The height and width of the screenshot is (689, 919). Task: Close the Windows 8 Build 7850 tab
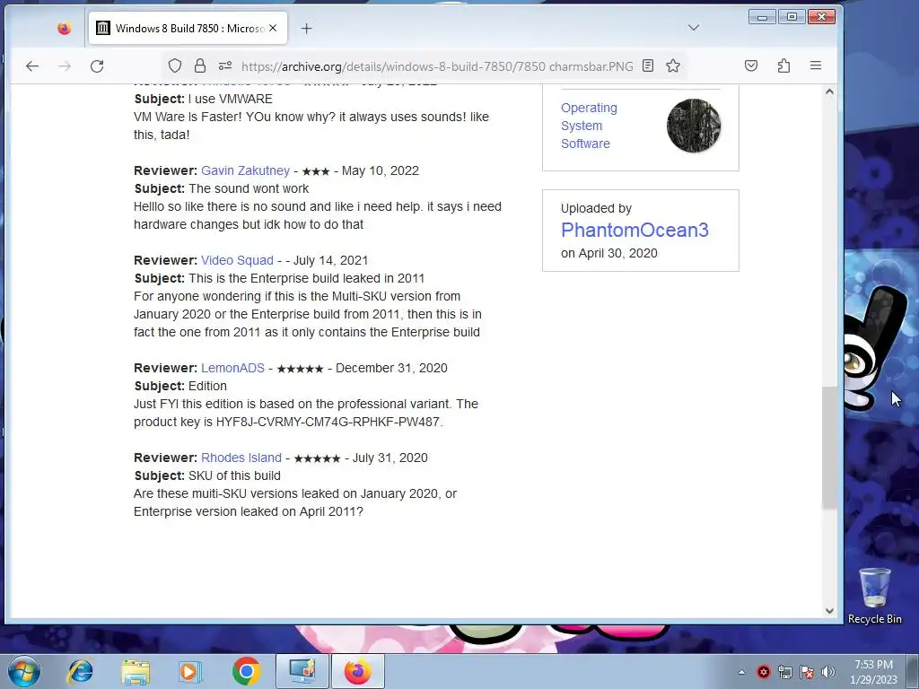273,28
